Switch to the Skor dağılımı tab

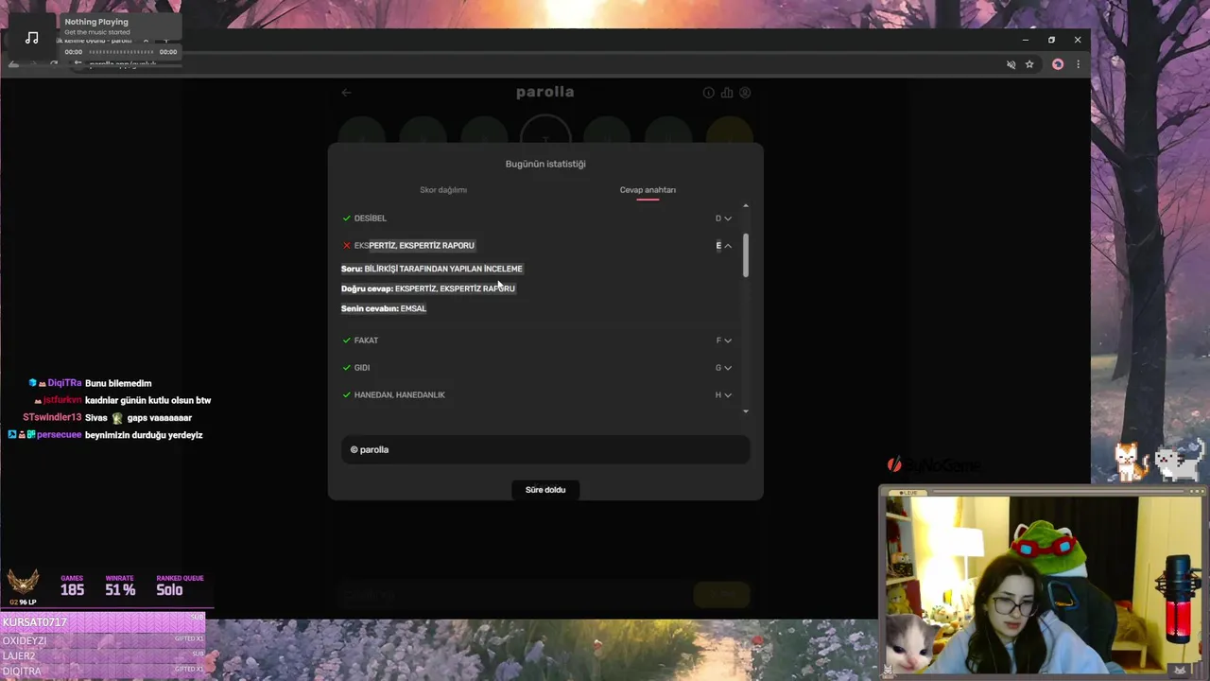(x=443, y=190)
